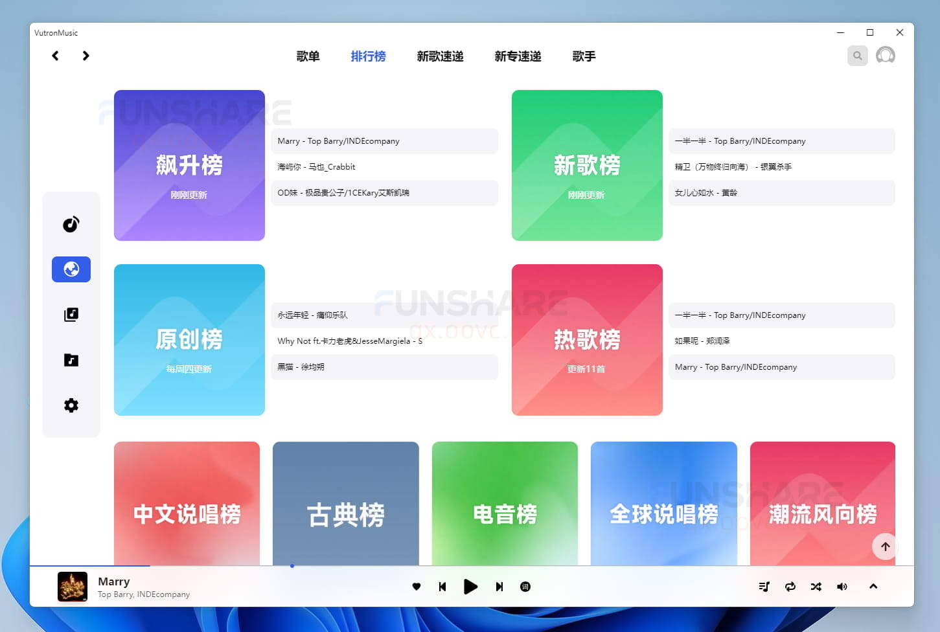Screen dimensions: 940x632
Task: Play the 热歌榜 chart card
Action: 587,339
